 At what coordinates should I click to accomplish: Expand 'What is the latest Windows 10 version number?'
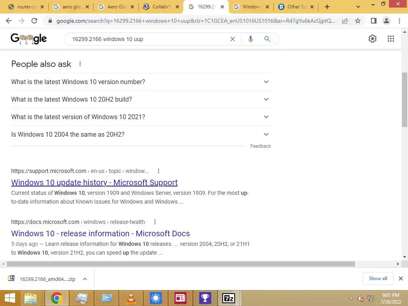click(x=141, y=82)
